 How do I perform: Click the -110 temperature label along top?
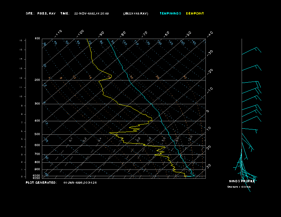(x=59, y=33)
